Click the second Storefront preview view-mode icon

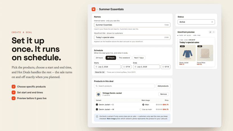click(x=214, y=32)
